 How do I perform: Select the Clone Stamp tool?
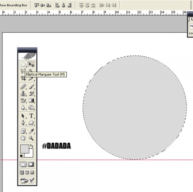pyautogui.click(x=23, y=94)
